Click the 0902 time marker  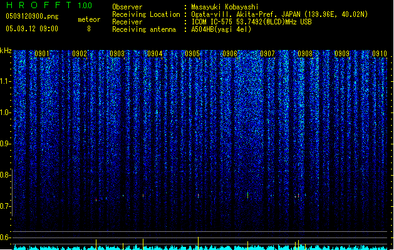(80, 54)
